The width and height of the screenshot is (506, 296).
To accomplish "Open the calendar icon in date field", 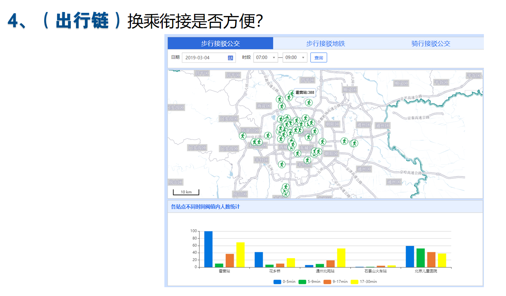I will (x=230, y=58).
